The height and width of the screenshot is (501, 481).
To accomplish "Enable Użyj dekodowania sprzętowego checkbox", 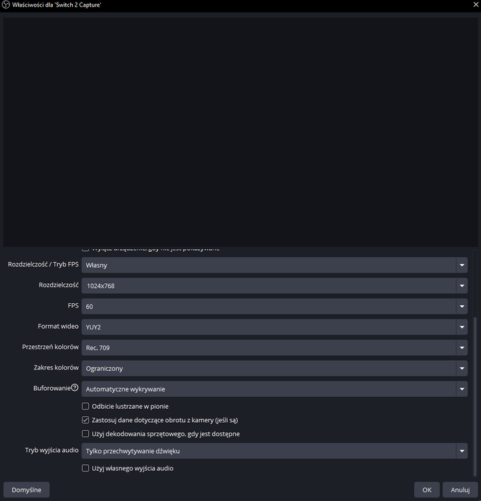I will 86,434.
